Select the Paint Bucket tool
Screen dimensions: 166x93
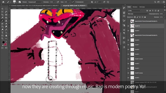[2, 27]
